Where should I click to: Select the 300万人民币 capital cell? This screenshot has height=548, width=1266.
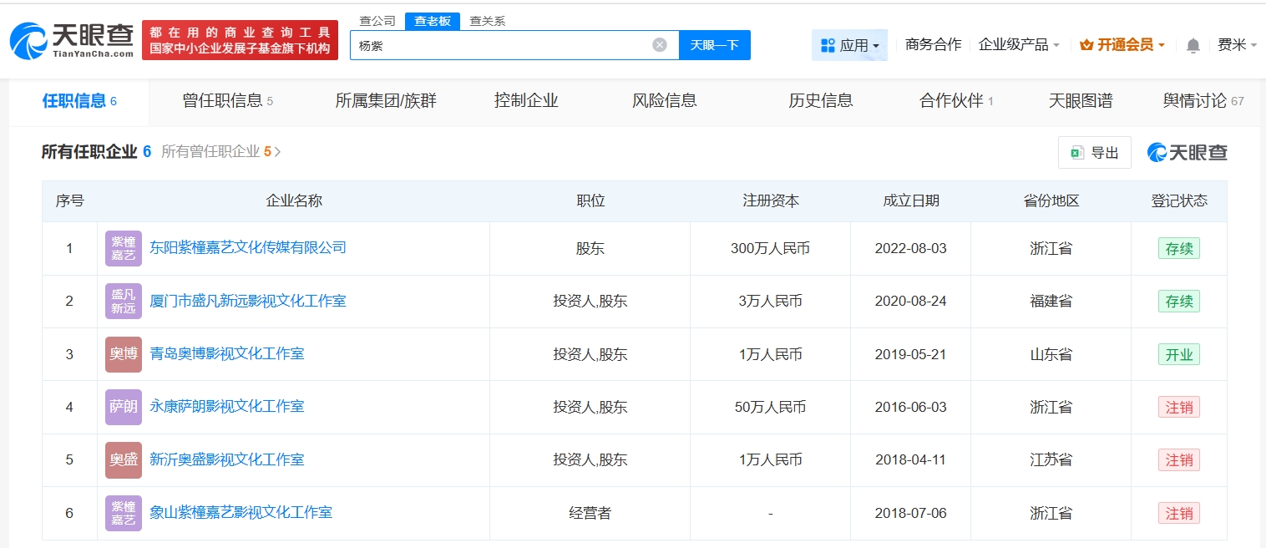(x=770, y=248)
